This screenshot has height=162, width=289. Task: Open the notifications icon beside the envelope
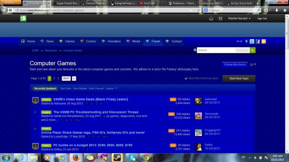[x=220, y=19]
